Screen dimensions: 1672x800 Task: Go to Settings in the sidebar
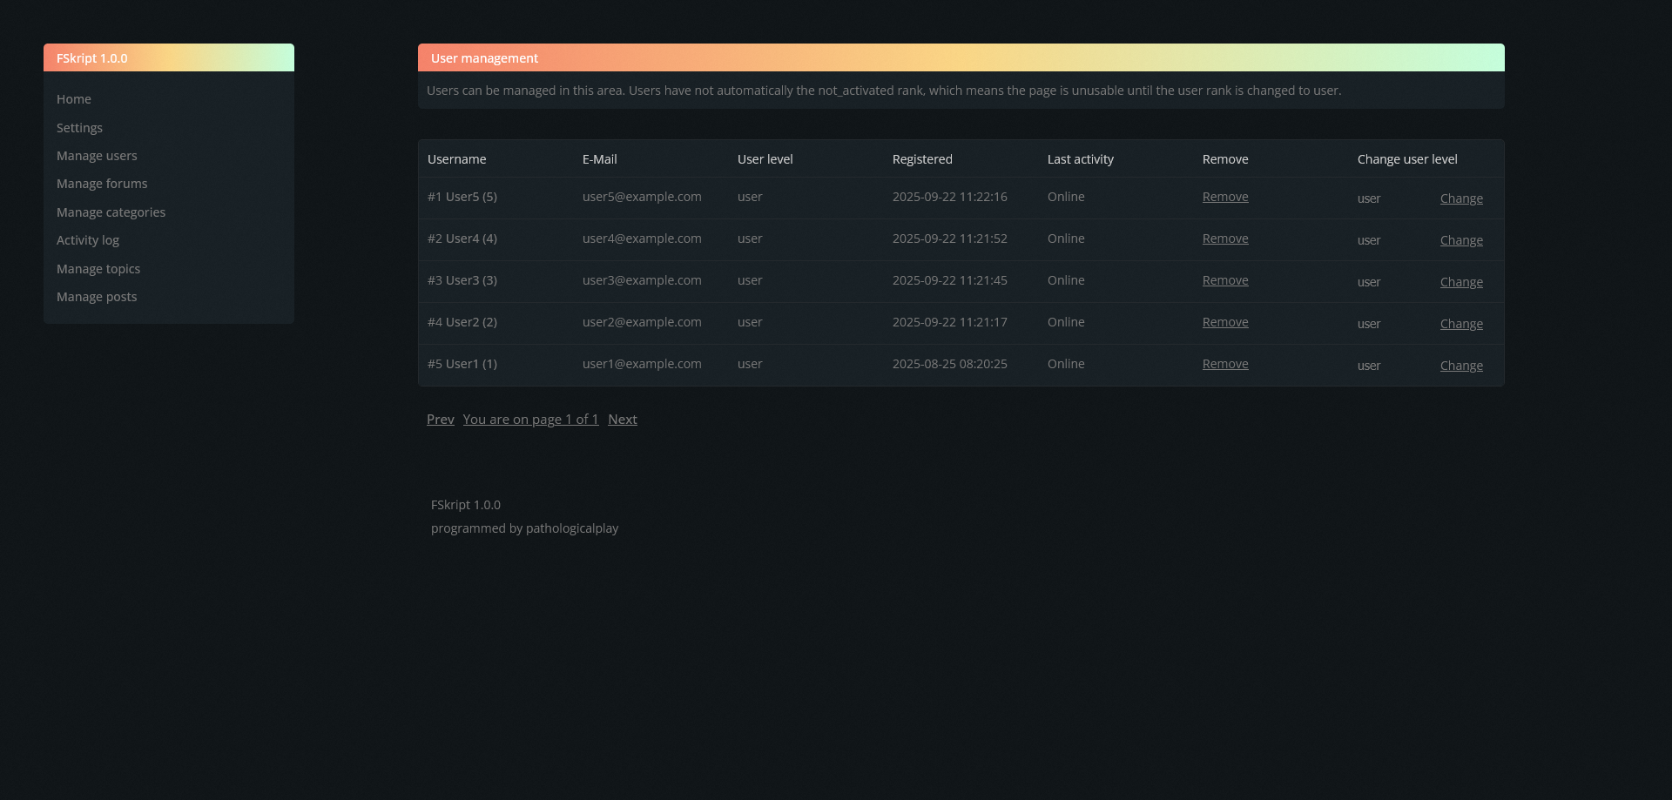click(x=79, y=128)
